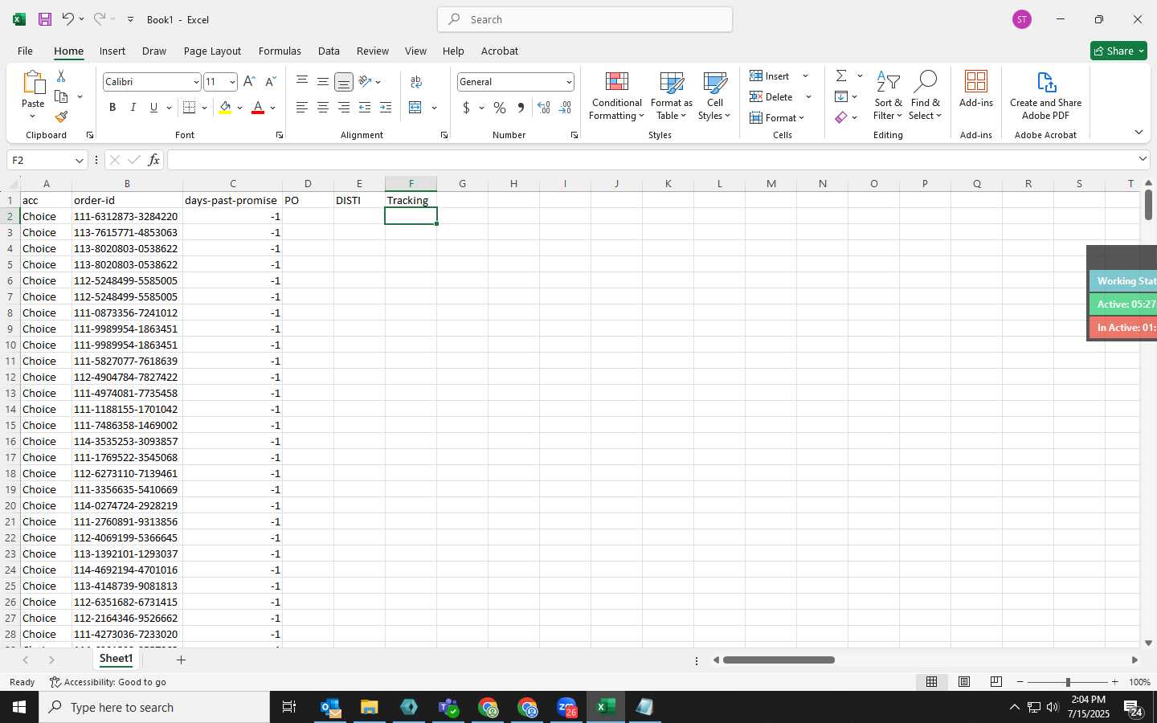The height and width of the screenshot is (723, 1157).
Task: Open File Explorer from the taskbar
Action: click(369, 707)
